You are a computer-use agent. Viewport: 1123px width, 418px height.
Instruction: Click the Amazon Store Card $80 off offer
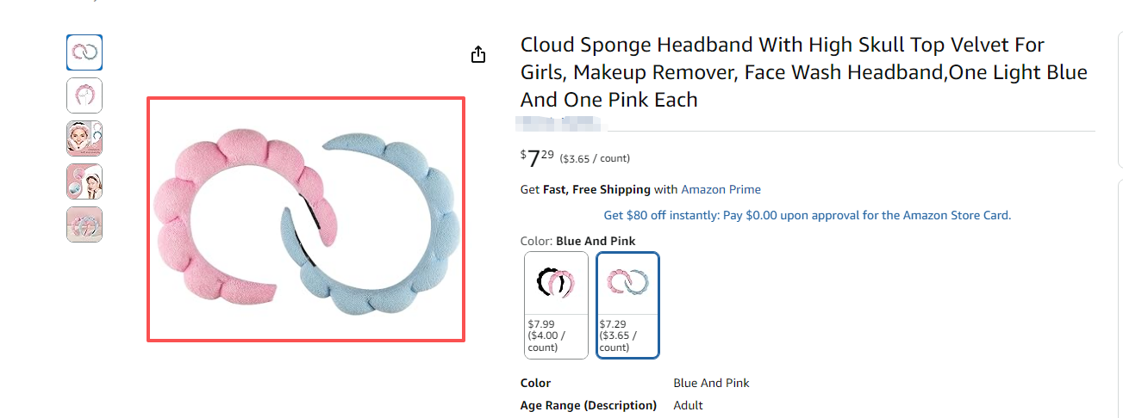807,215
